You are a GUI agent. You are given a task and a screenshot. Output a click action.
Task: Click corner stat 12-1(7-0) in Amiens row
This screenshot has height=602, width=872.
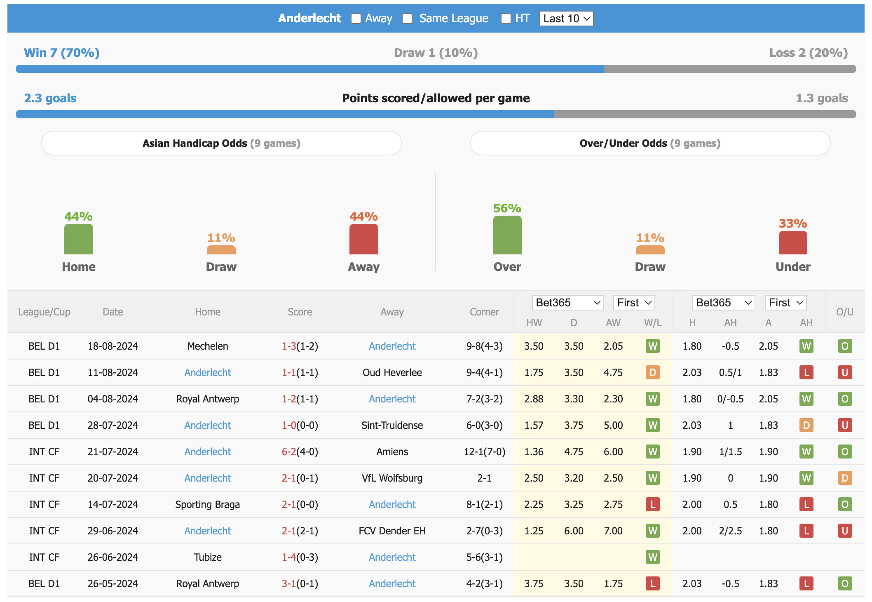pyautogui.click(x=484, y=452)
